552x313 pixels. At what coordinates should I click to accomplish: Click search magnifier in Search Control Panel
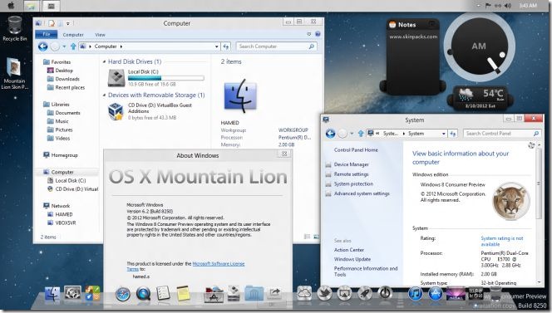[536, 134]
